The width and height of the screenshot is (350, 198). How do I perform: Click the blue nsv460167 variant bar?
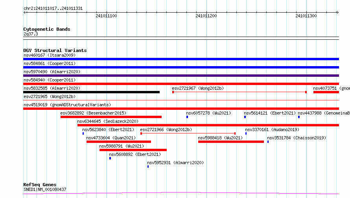[x=181, y=59]
